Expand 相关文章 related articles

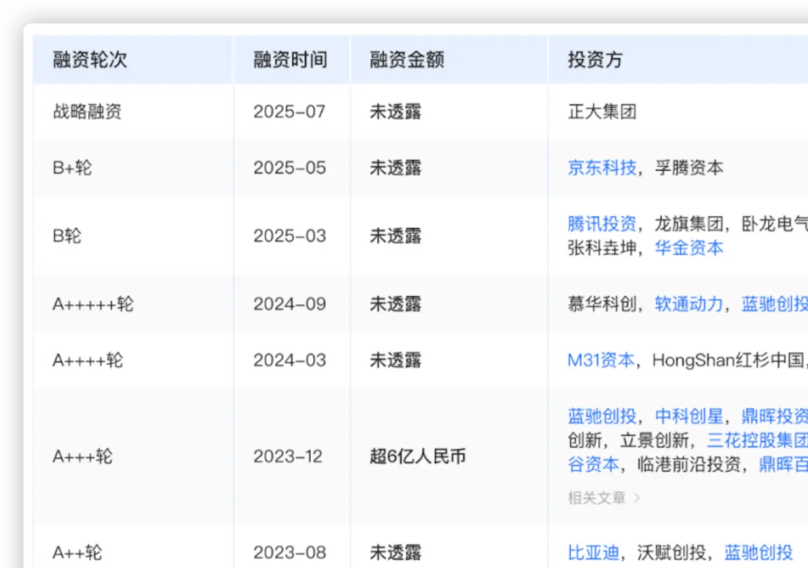tap(596, 498)
